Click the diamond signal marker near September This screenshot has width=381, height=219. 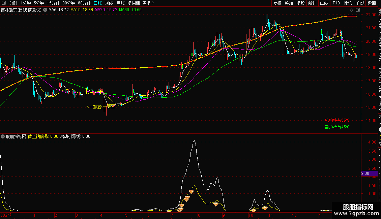tap(216, 204)
